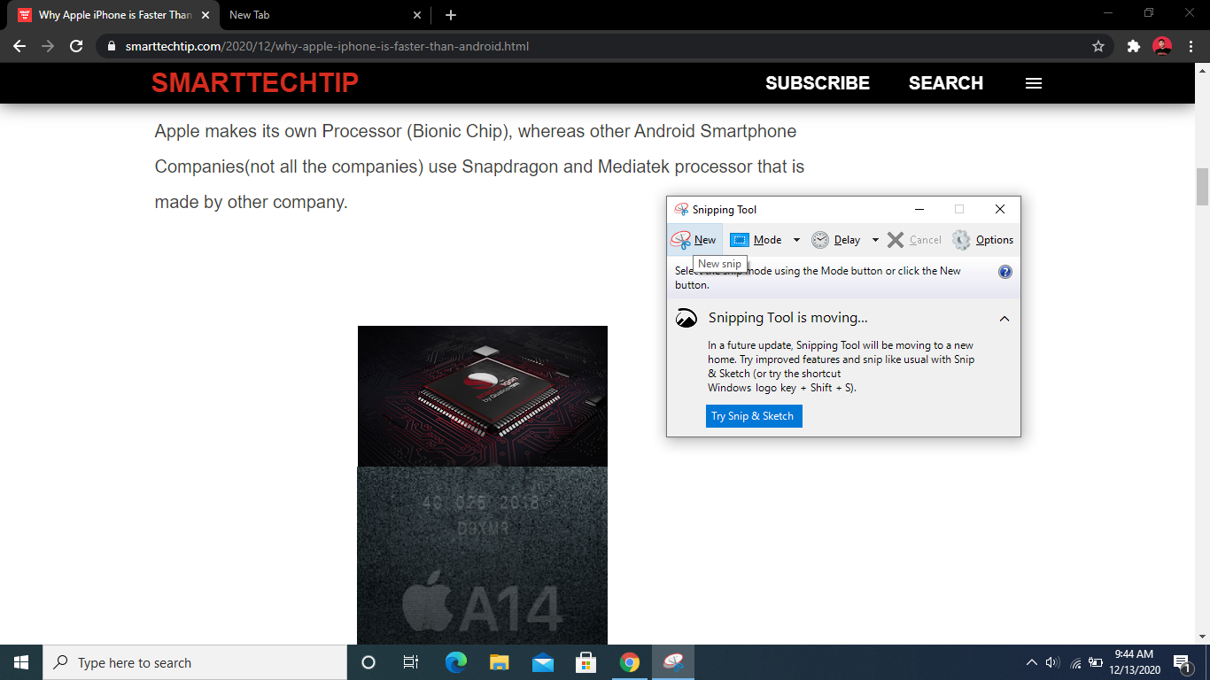1210x680 pixels.
Task: Expand the Delay dropdown arrow
Action: tap(875, 240)
